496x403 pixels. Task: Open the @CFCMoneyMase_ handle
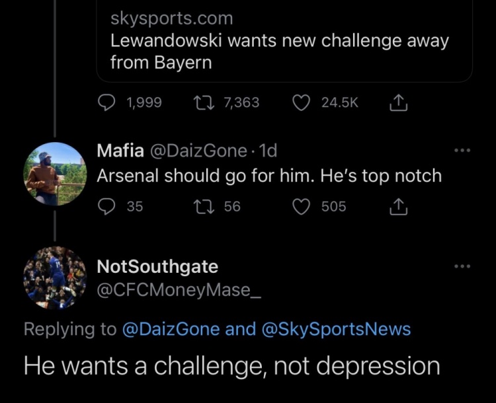[x=179, y=289]
